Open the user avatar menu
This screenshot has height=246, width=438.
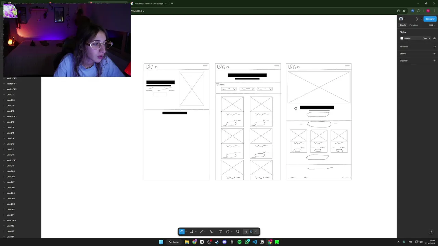[401, 19]
